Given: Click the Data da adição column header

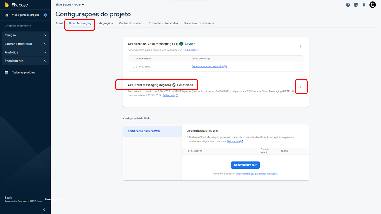Looking at the screenshot, I should click(265, 151).
